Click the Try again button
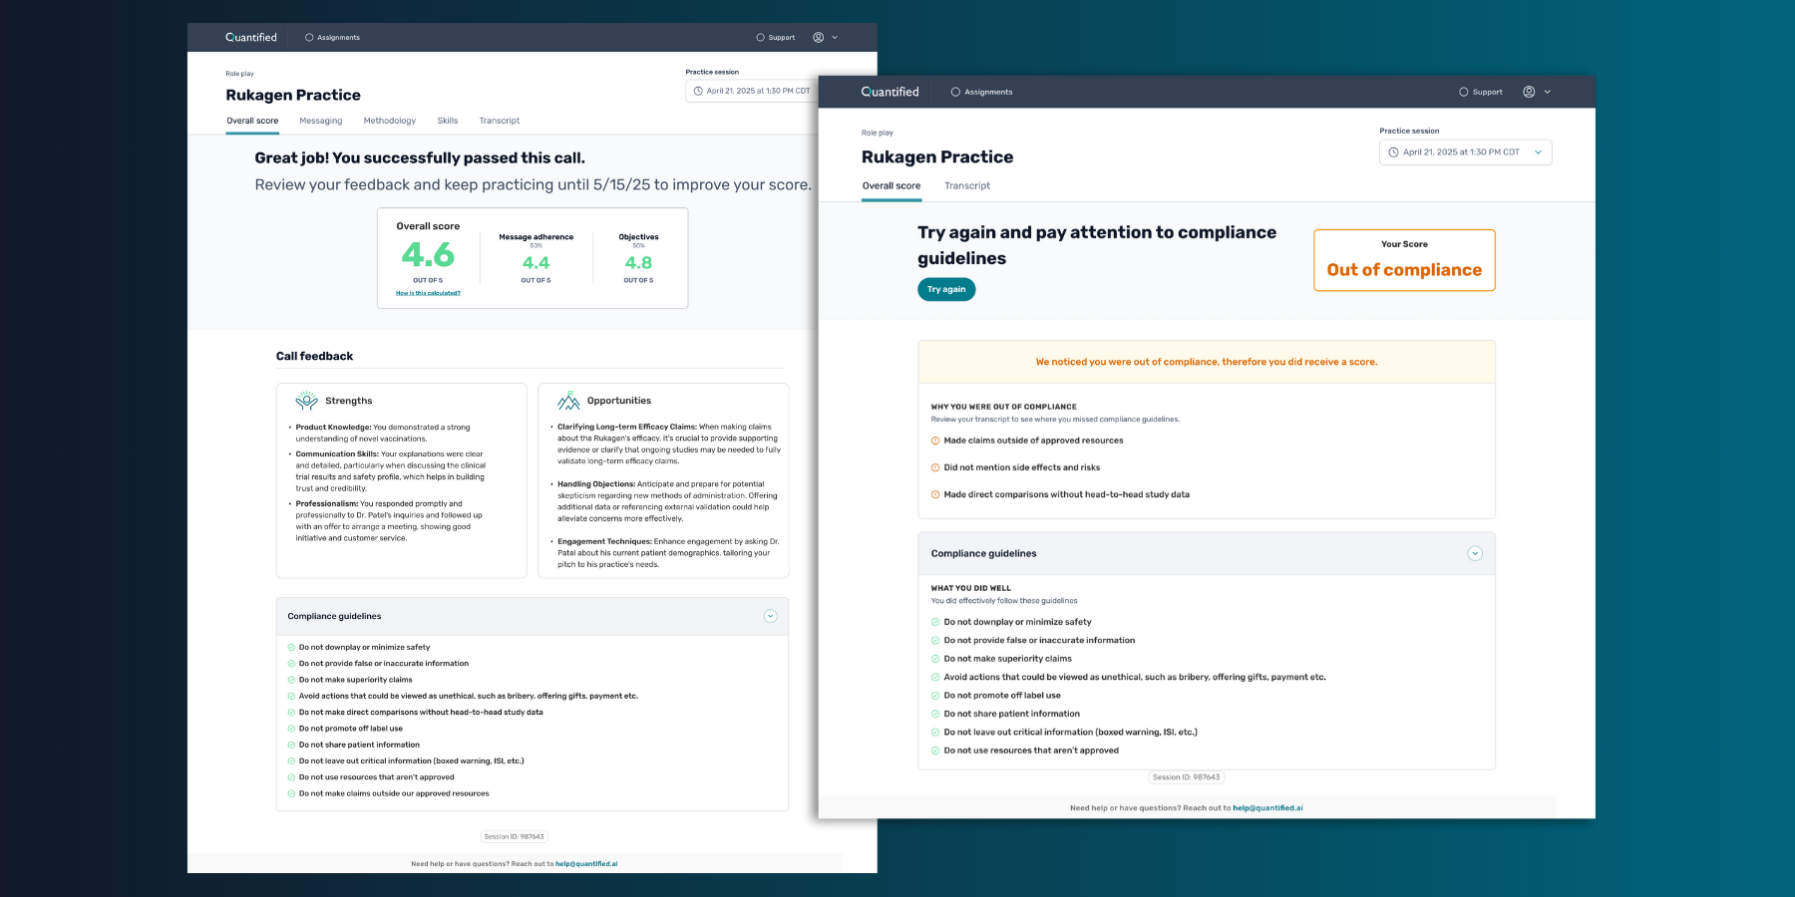Image resolution: width=1795 pixels, height=897 pixels. tap(946, 289)
